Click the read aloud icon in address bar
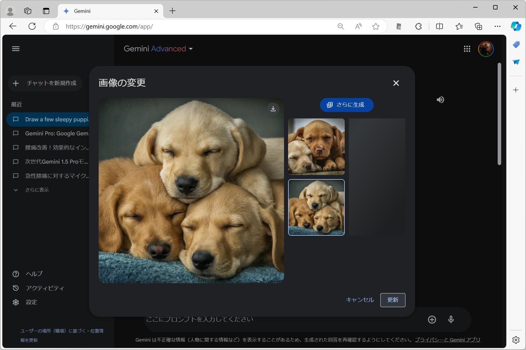Image resolution: width=526 pixels, height=350 pixels. tap(358, 27)
